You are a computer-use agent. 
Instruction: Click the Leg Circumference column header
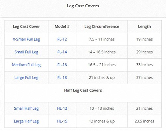[x=102, y=27]
